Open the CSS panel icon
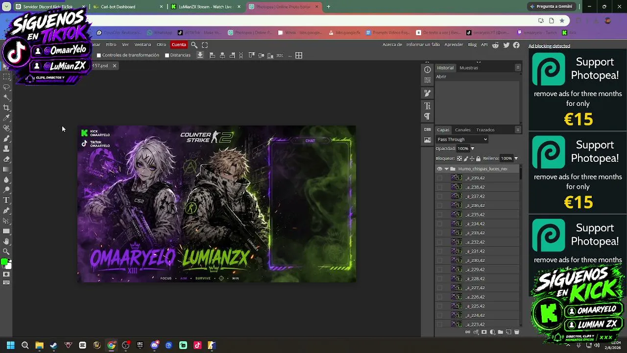 point(428,129)
